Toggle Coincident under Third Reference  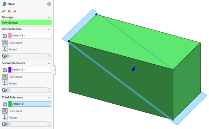tap(5, 111)
